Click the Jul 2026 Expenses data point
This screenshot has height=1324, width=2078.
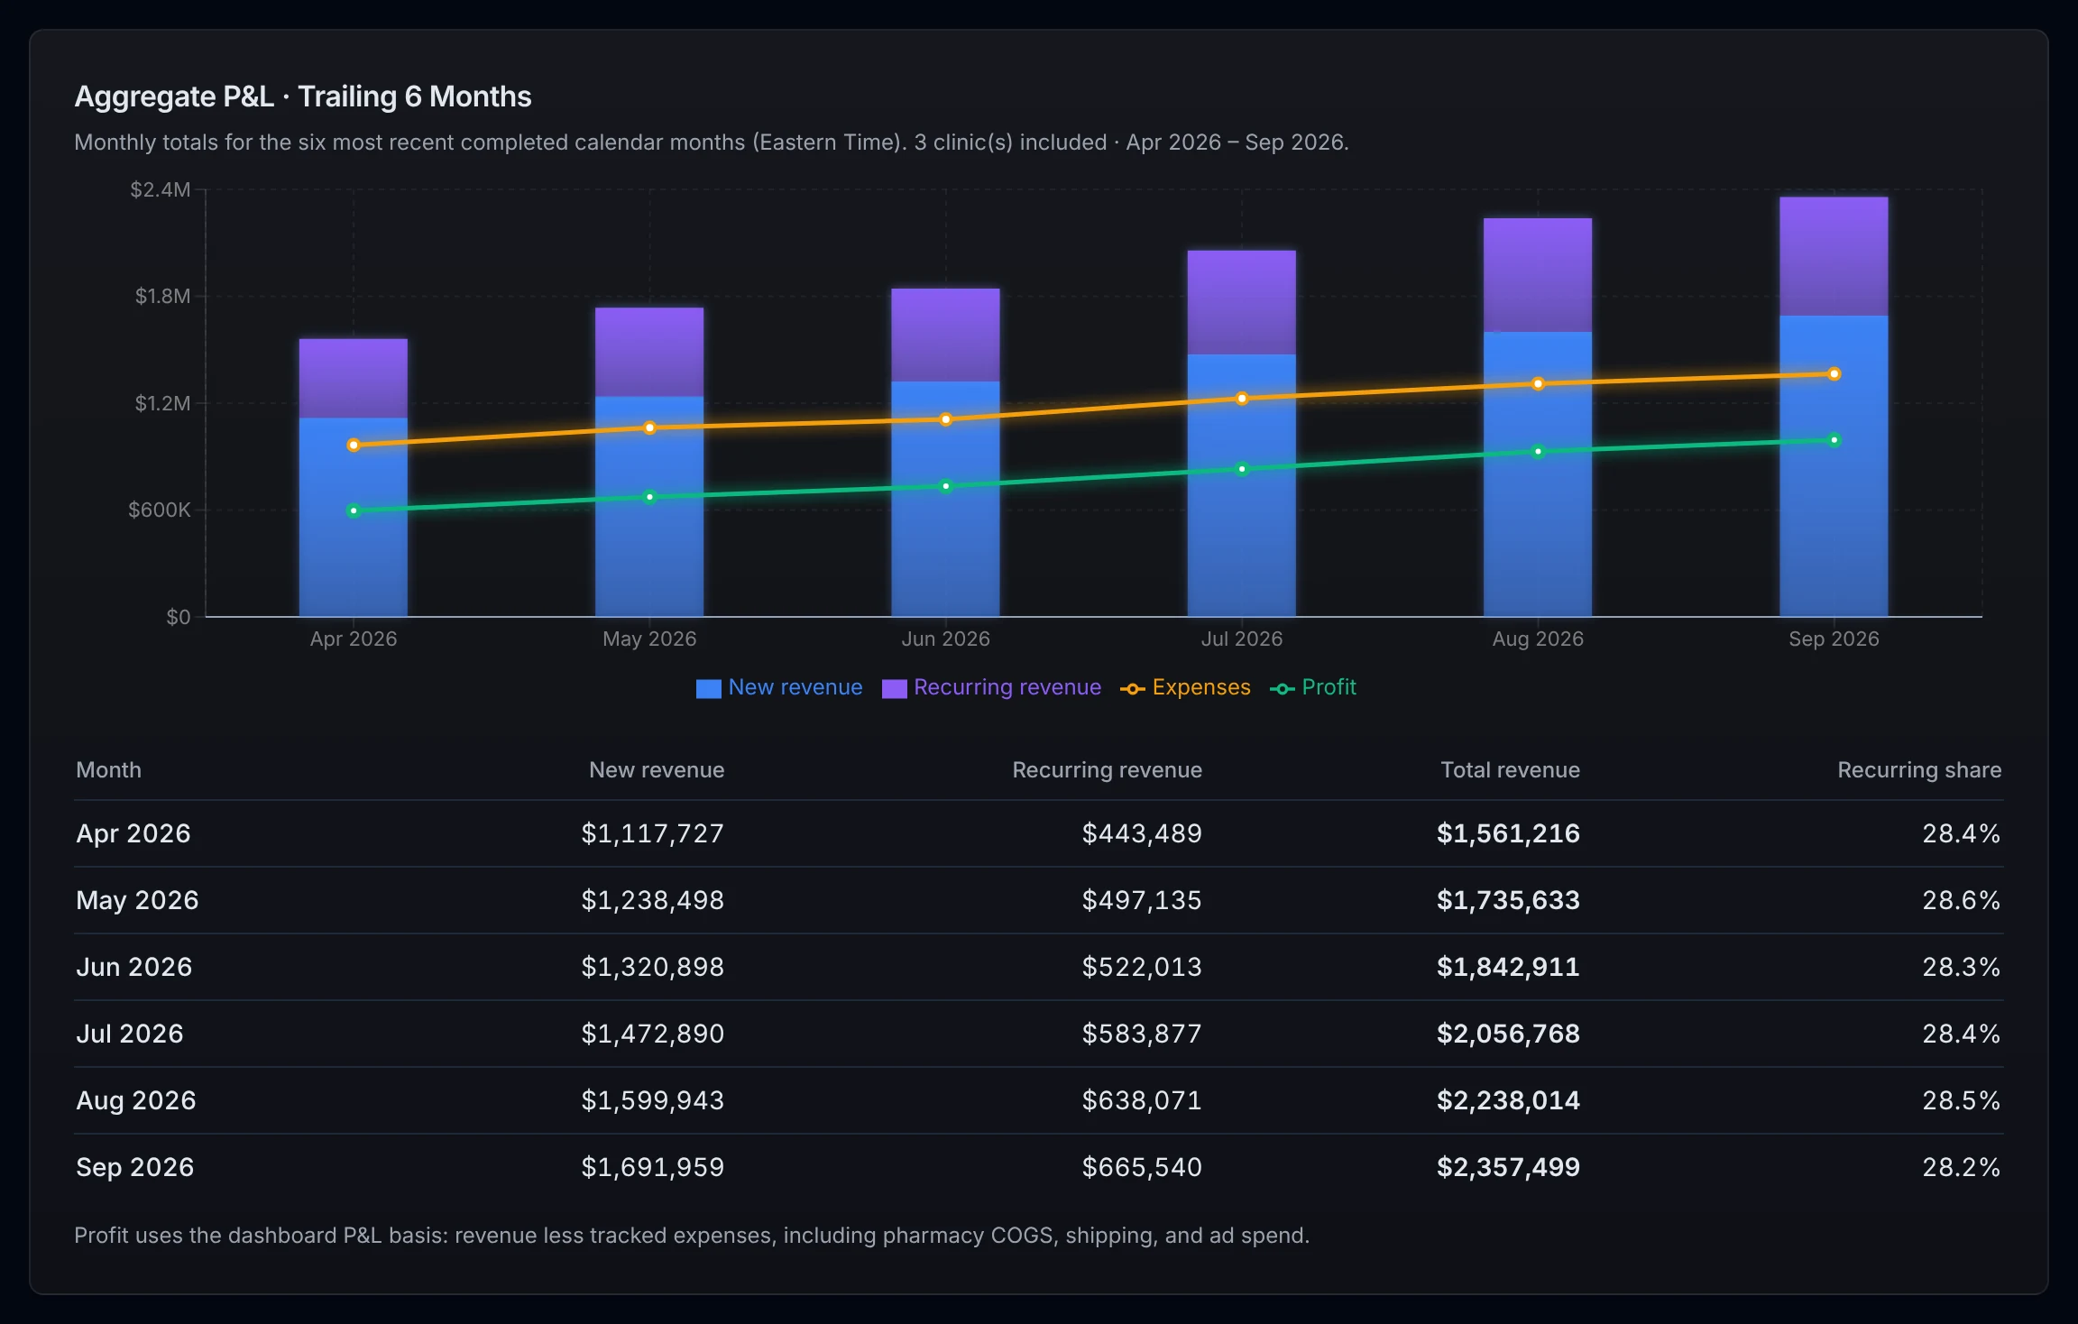coord(1242,398)
